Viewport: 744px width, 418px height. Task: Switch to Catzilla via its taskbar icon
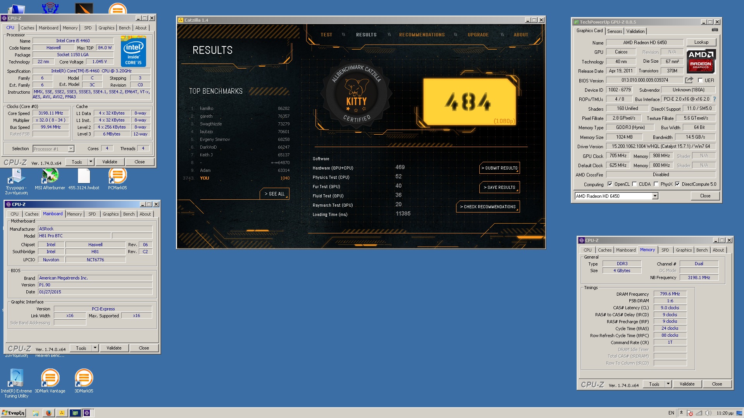coord(62,413)
